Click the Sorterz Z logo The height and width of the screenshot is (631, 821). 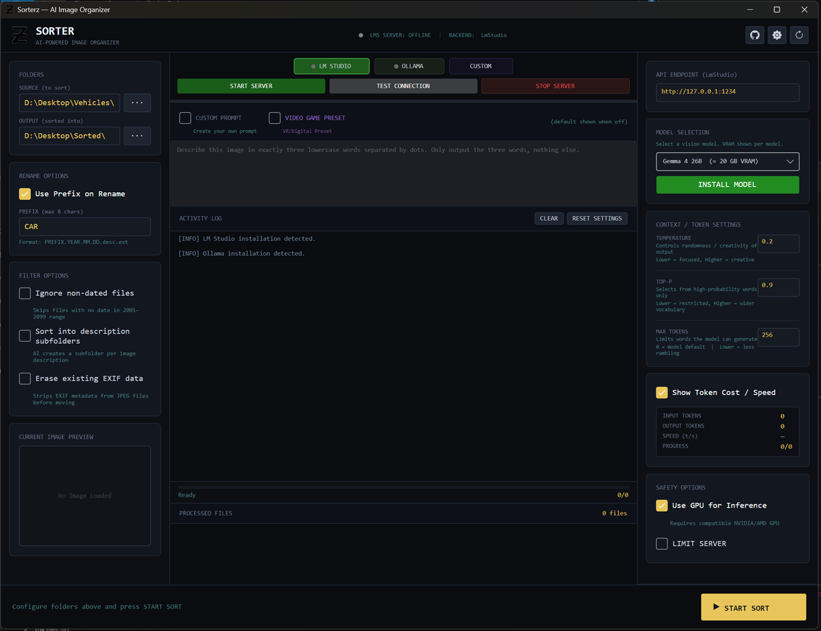click(x=19, y=35)
